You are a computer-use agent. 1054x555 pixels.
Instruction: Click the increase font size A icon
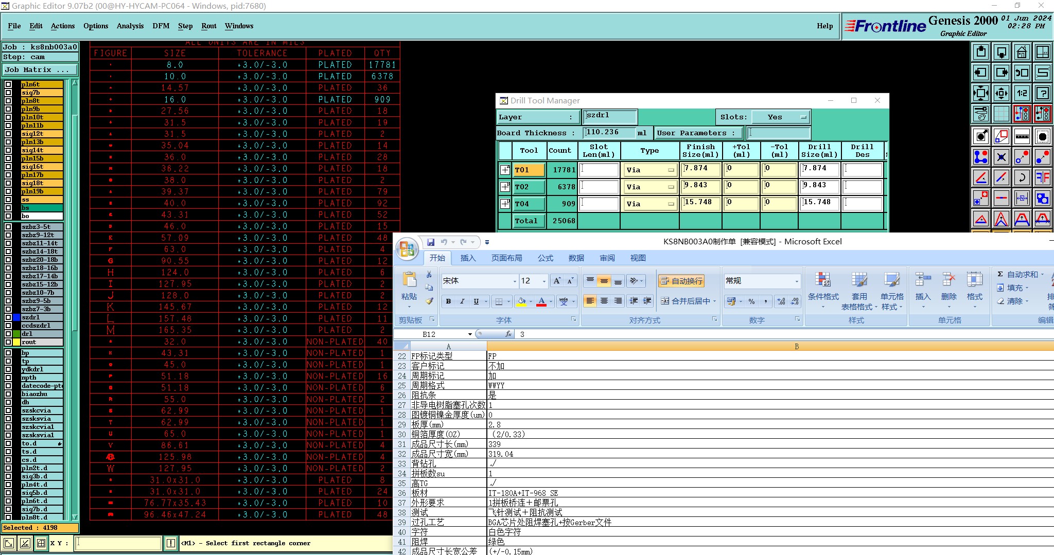[x=557, y=281]
